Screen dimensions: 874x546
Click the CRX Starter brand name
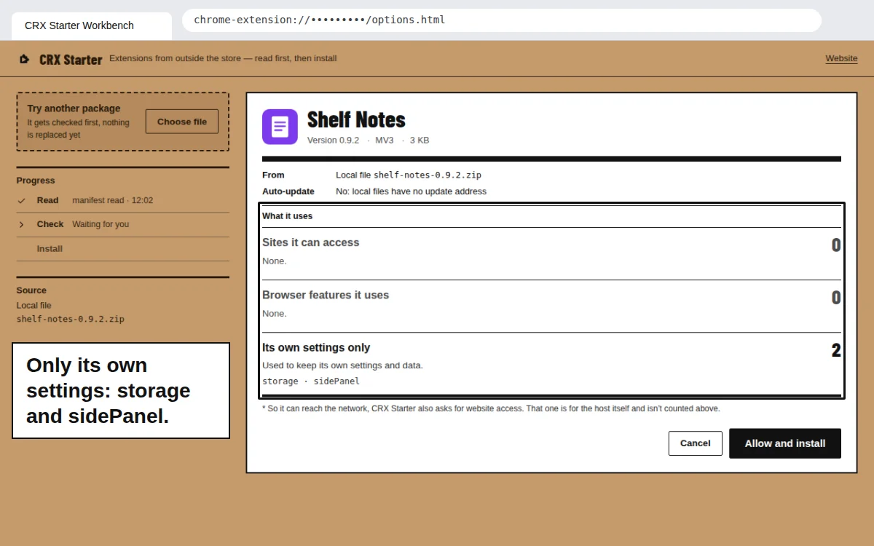click(x=71, y=60)
